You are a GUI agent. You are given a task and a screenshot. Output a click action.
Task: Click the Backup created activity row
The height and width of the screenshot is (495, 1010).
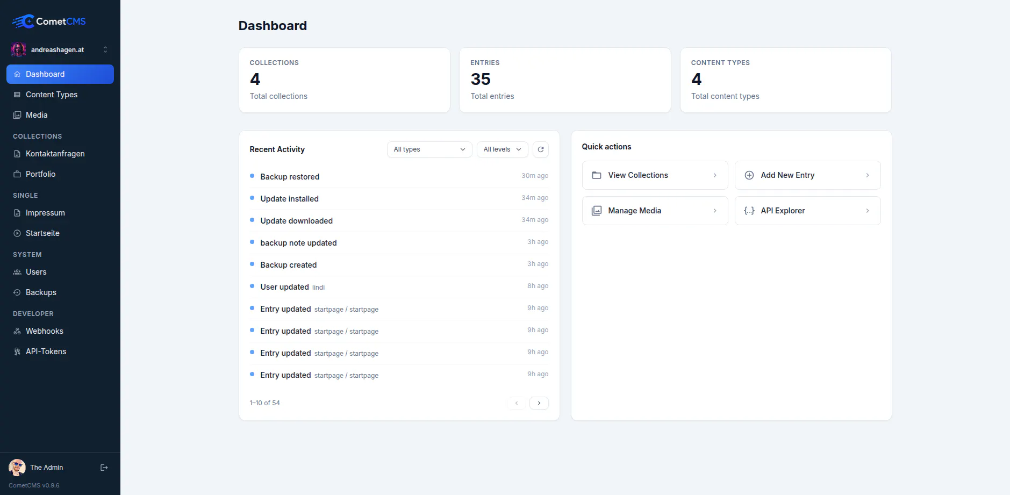pos(399,264)
